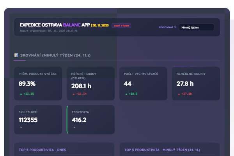The height and width of the screenshot is (156, 234).
Task: Select the Měřené hodiny (celkem) card
Action: point(90,83)
